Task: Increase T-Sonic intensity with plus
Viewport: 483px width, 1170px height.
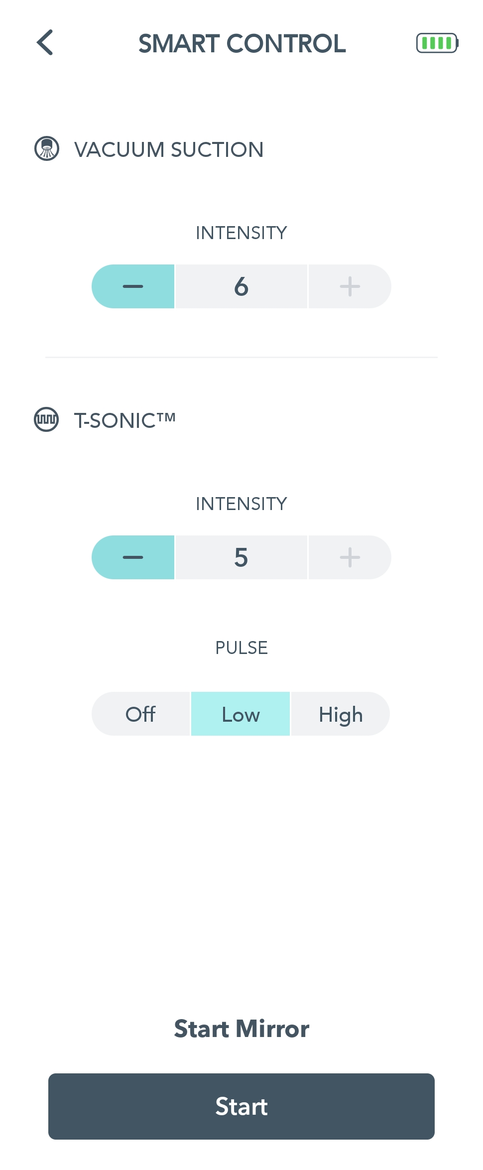Action: [x=350, y=557]
